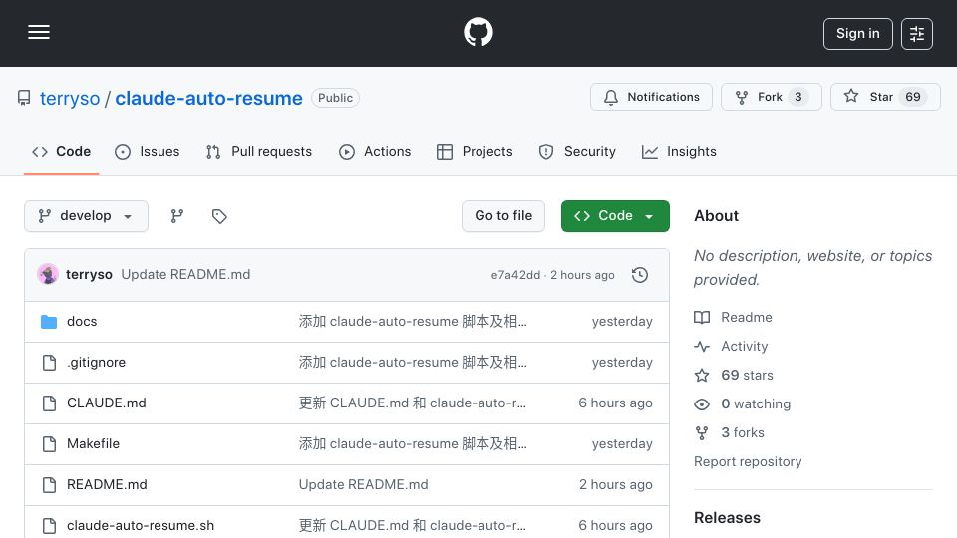This screenshot has height=538, width=957.
Task: Open commit history clock icon
Action: click(640, 275)
